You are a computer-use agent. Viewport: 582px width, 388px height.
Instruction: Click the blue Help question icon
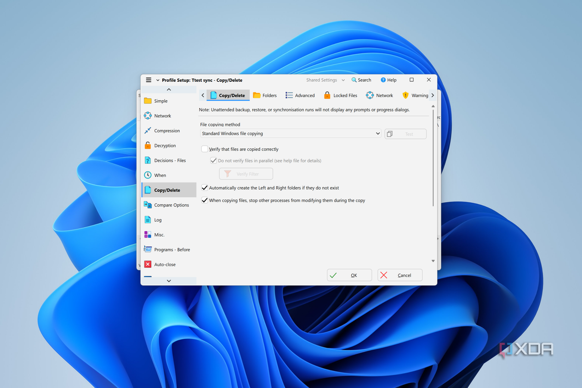pos(383,80)
